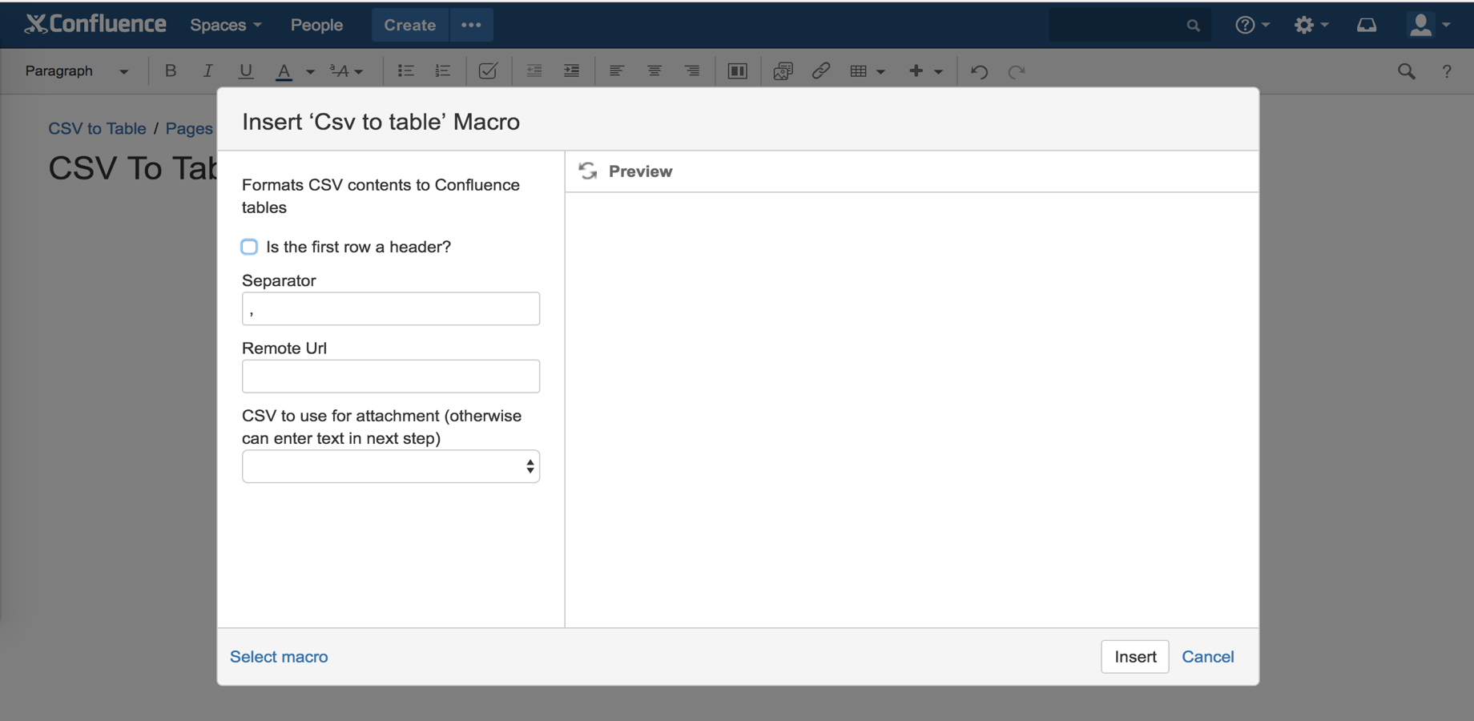Click the outdent icon
This screenshot has height=721, width=1474.
(x=534, y=70)
